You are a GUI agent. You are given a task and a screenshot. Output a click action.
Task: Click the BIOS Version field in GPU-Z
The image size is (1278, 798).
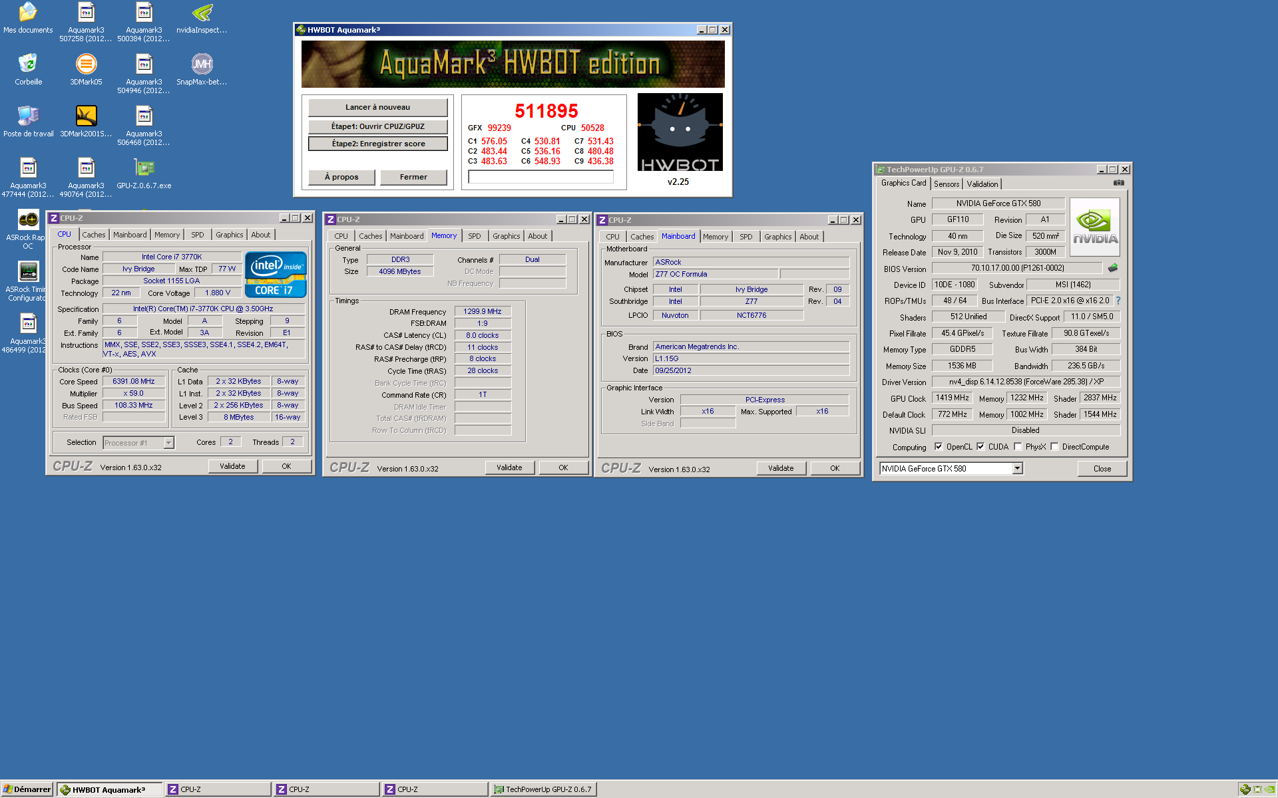1017,268
